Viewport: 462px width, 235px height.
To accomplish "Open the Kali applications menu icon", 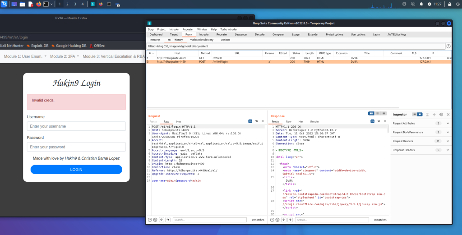I will tap(4, 4).
